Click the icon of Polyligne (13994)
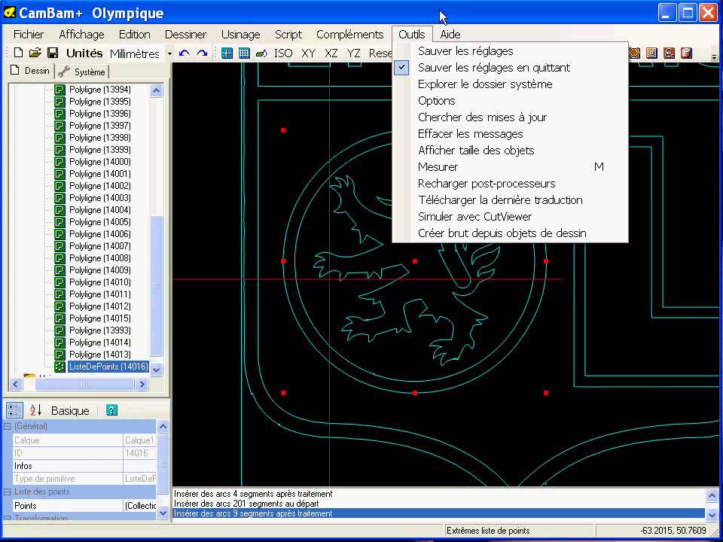This screenshot has width=723, height=542. (x=60, y=90)
